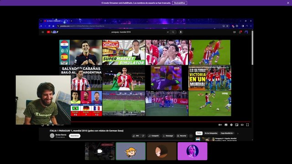The height and width of the screenshot is (164, 292).
Task: Switch to theater mode
Action: click(x=242, y=125)
